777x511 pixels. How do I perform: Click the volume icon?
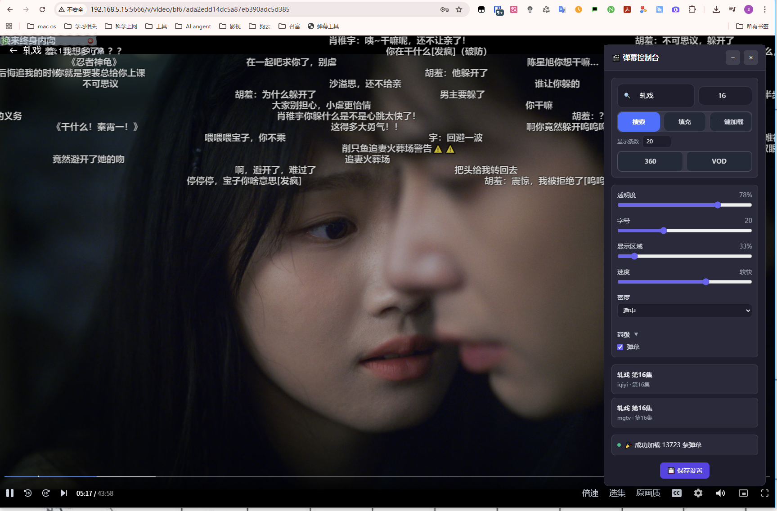click(721, 493)
